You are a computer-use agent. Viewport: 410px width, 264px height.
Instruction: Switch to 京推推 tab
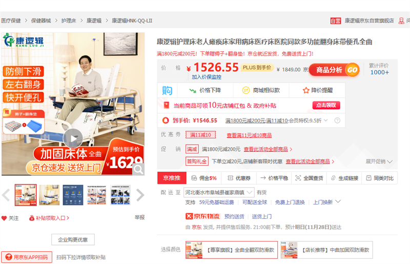pos(171,178)
